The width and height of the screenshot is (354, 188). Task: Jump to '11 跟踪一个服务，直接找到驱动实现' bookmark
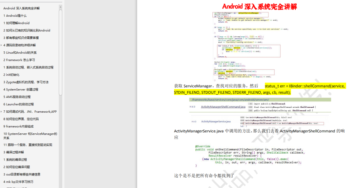[x=28, y=145]
